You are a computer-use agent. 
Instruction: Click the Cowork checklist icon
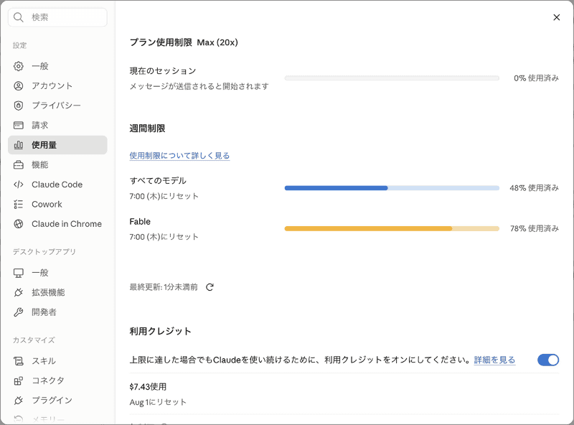pos(19,205)
